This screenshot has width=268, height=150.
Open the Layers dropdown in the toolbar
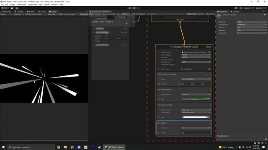[x=249, y=8]
